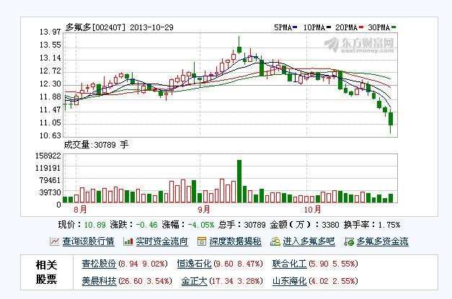Click the chart title 多氟多[002407] 2013-10-29

click(120, 27)
